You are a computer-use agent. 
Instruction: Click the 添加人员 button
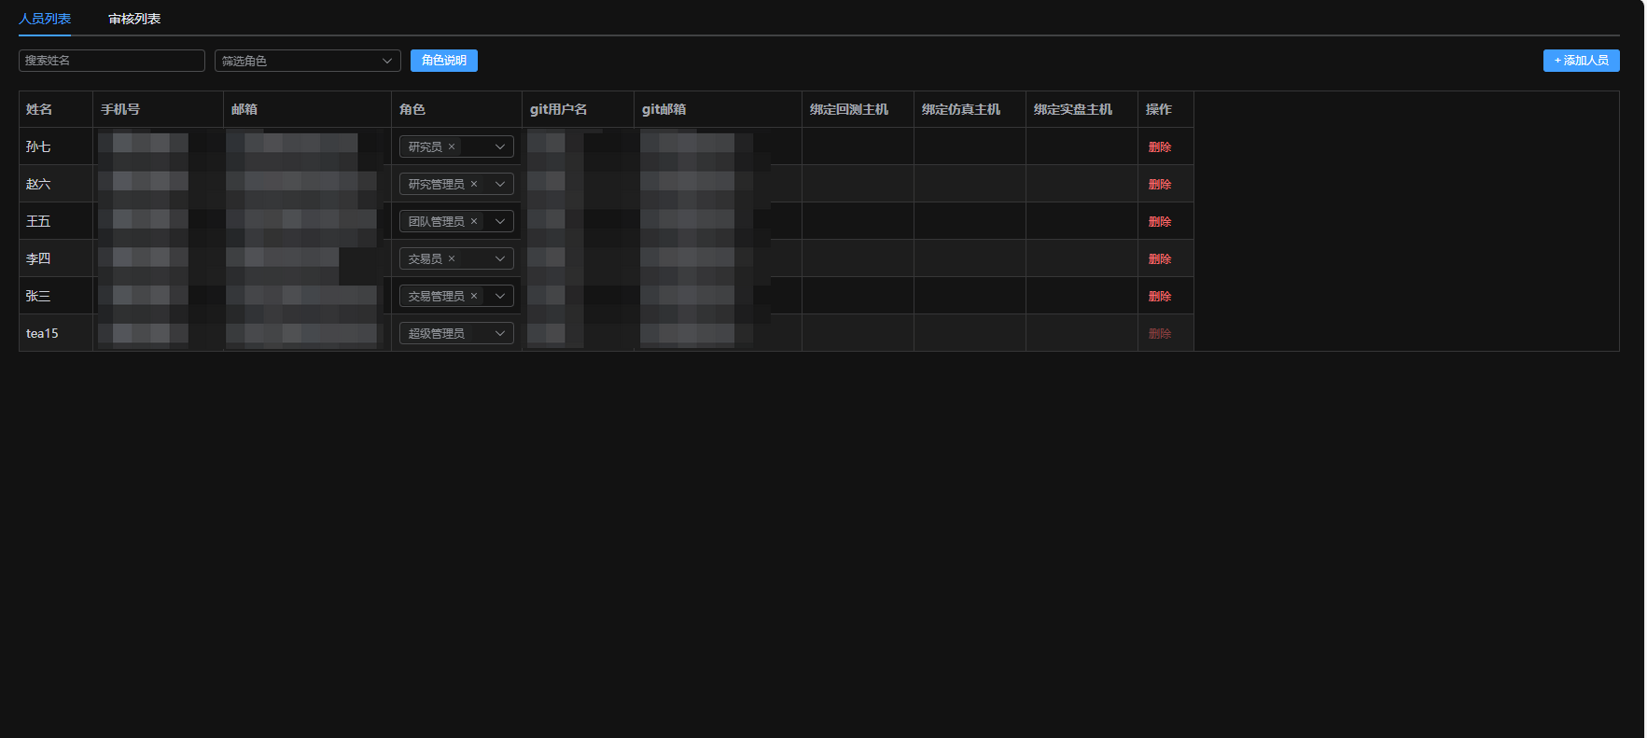(x=1581, y=61)
